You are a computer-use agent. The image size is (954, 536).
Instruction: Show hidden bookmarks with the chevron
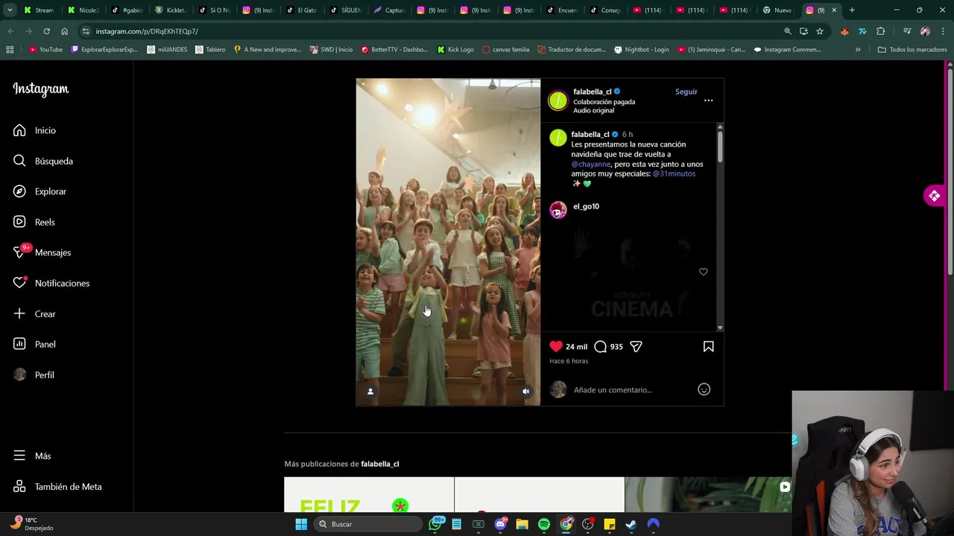[858, 50]
